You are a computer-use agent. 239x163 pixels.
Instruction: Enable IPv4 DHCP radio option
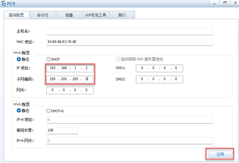tap(48, 59)
